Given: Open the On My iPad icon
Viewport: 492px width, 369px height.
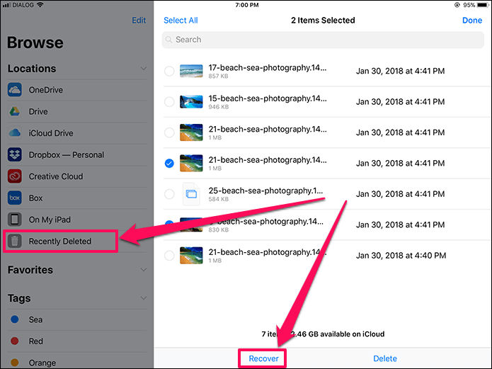Looking at the screenshot, I should [15, 220].
